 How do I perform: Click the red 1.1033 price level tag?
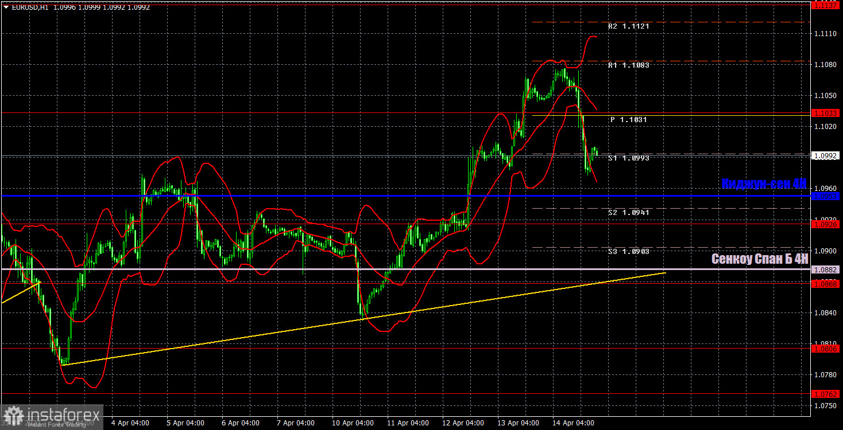pos(826,113)
